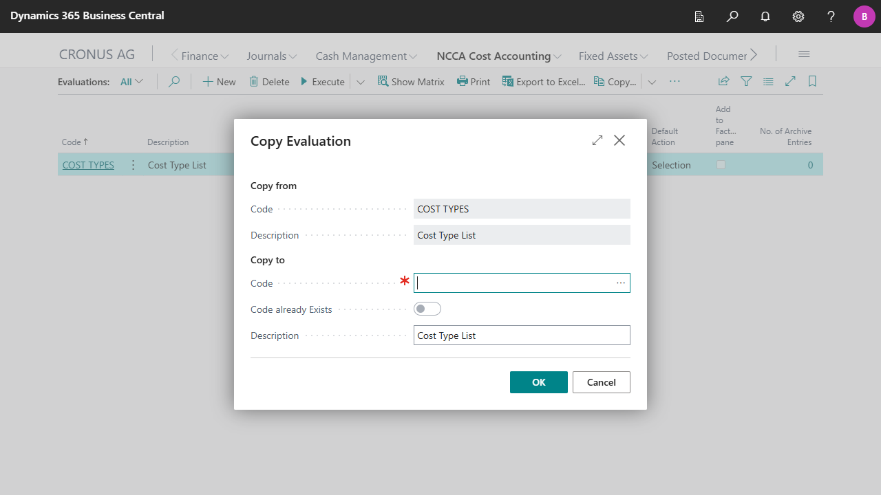Click the share icon in the toolbar
881x495 pixels.
(x=723, y=81)
